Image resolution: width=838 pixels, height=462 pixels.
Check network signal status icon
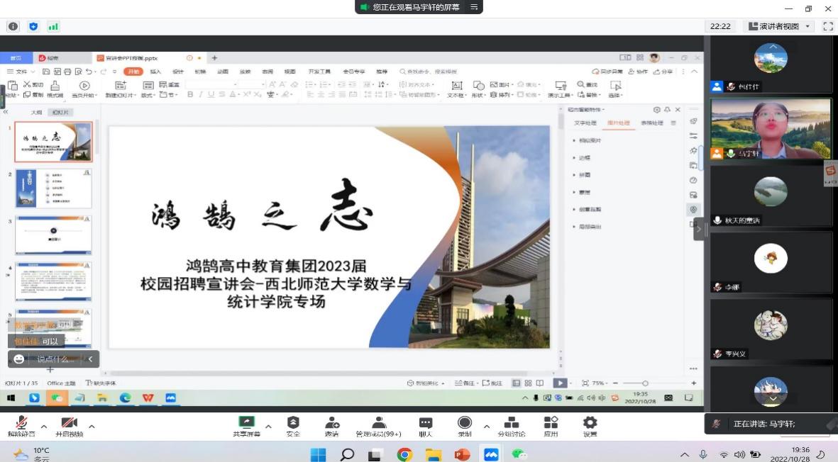[x=53, y=26]
